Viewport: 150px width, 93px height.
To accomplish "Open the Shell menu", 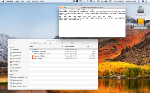I will tap(17, 1).
